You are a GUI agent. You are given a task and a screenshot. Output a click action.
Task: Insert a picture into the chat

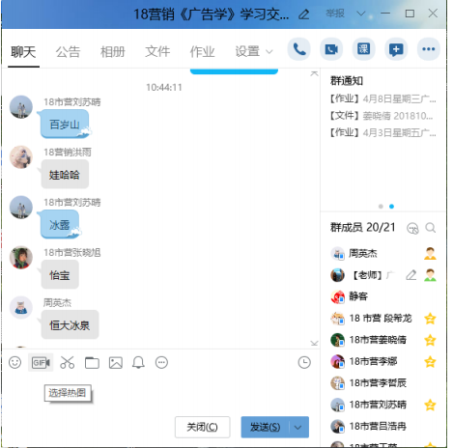(116, 362)
